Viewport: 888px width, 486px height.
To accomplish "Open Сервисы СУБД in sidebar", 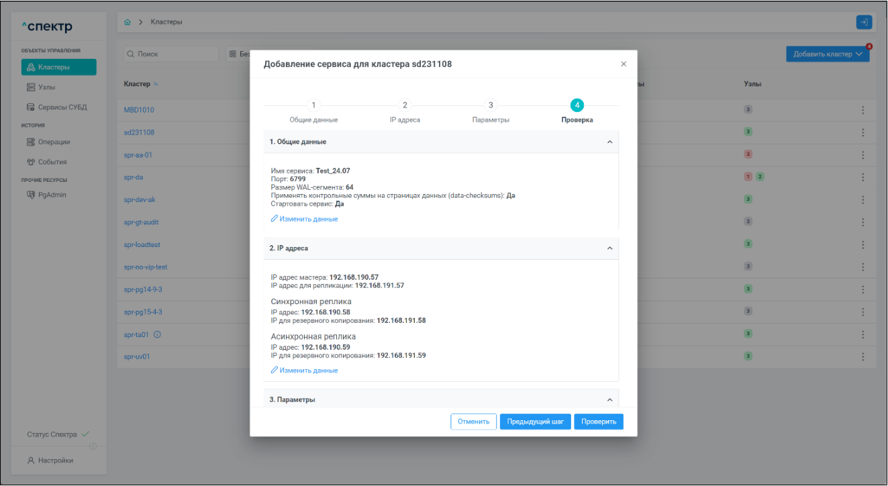I will tap(62, 107).
